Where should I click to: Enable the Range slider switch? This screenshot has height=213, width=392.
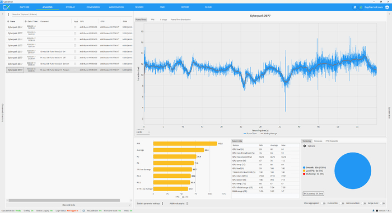[x=382, y=203]
